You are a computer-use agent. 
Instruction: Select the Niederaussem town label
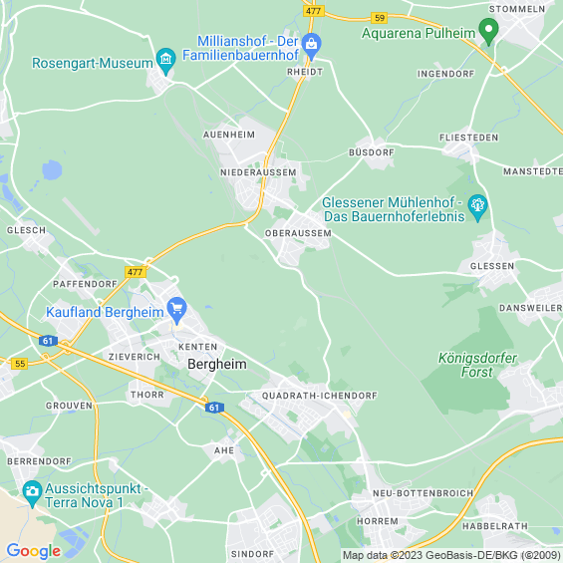click(258, 172)
